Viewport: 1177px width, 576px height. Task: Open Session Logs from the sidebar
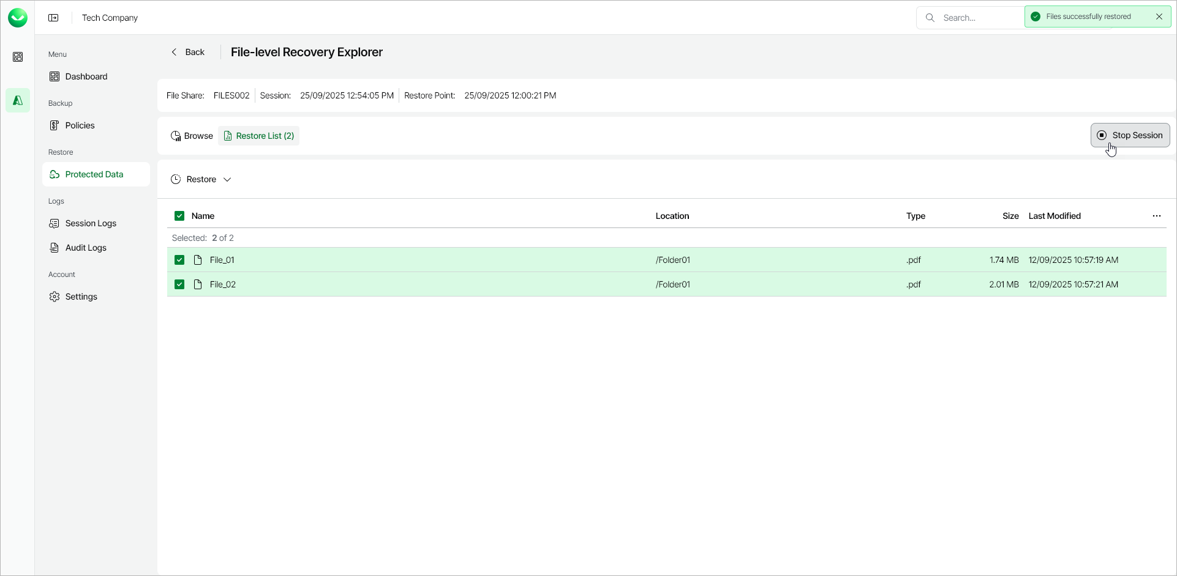pyautogui.click(x=91, y=223)
